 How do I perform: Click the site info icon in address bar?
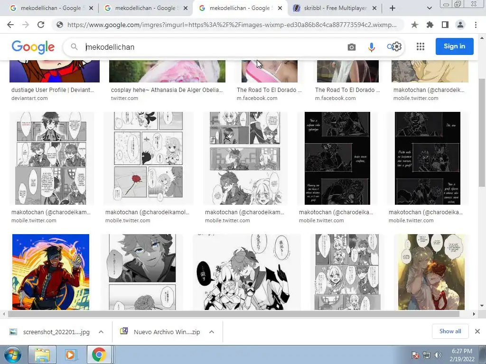59,25
